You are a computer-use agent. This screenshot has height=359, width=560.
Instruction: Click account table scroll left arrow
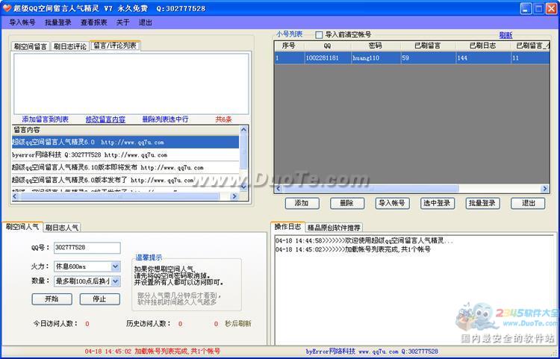(x=279, y=188)
